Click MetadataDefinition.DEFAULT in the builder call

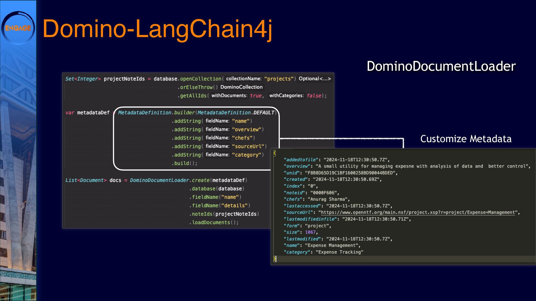[236, 113]
